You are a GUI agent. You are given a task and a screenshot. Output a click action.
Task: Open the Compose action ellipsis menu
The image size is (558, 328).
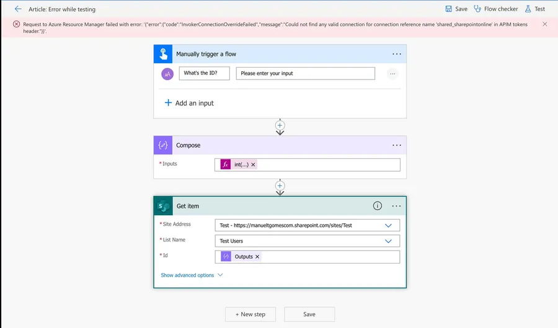397,145
